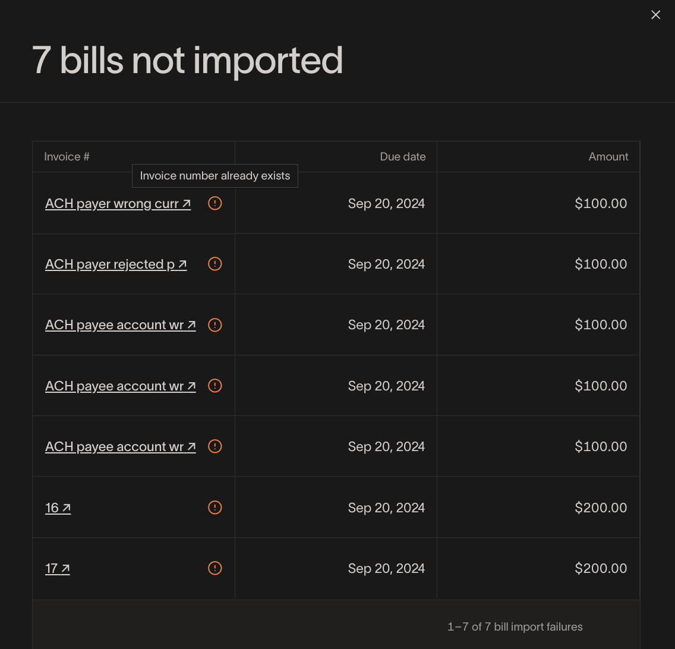Open the second ACH payee account wr link
This screenshot has height=649, width=675.
[x=120, y=386]
